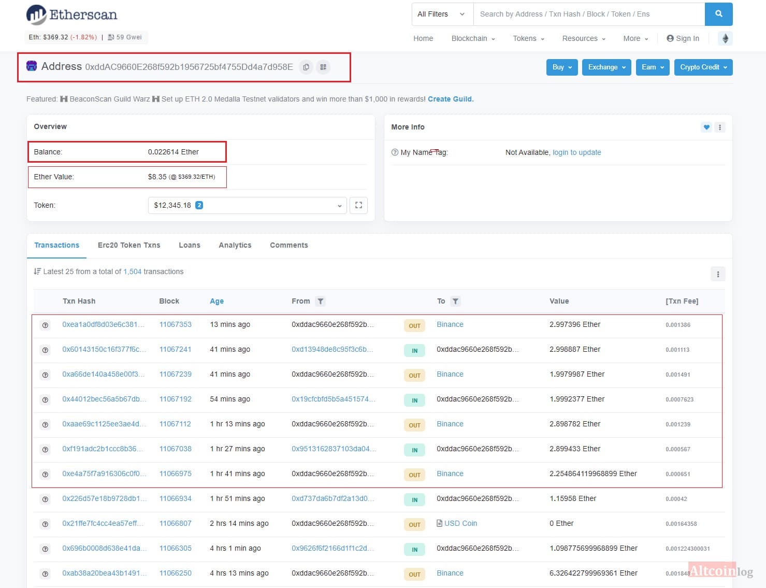Expand the Token $12,345.18 dropdown
Image resolution: width=766 pixels, height=588 pixels.
coord(248,205)
